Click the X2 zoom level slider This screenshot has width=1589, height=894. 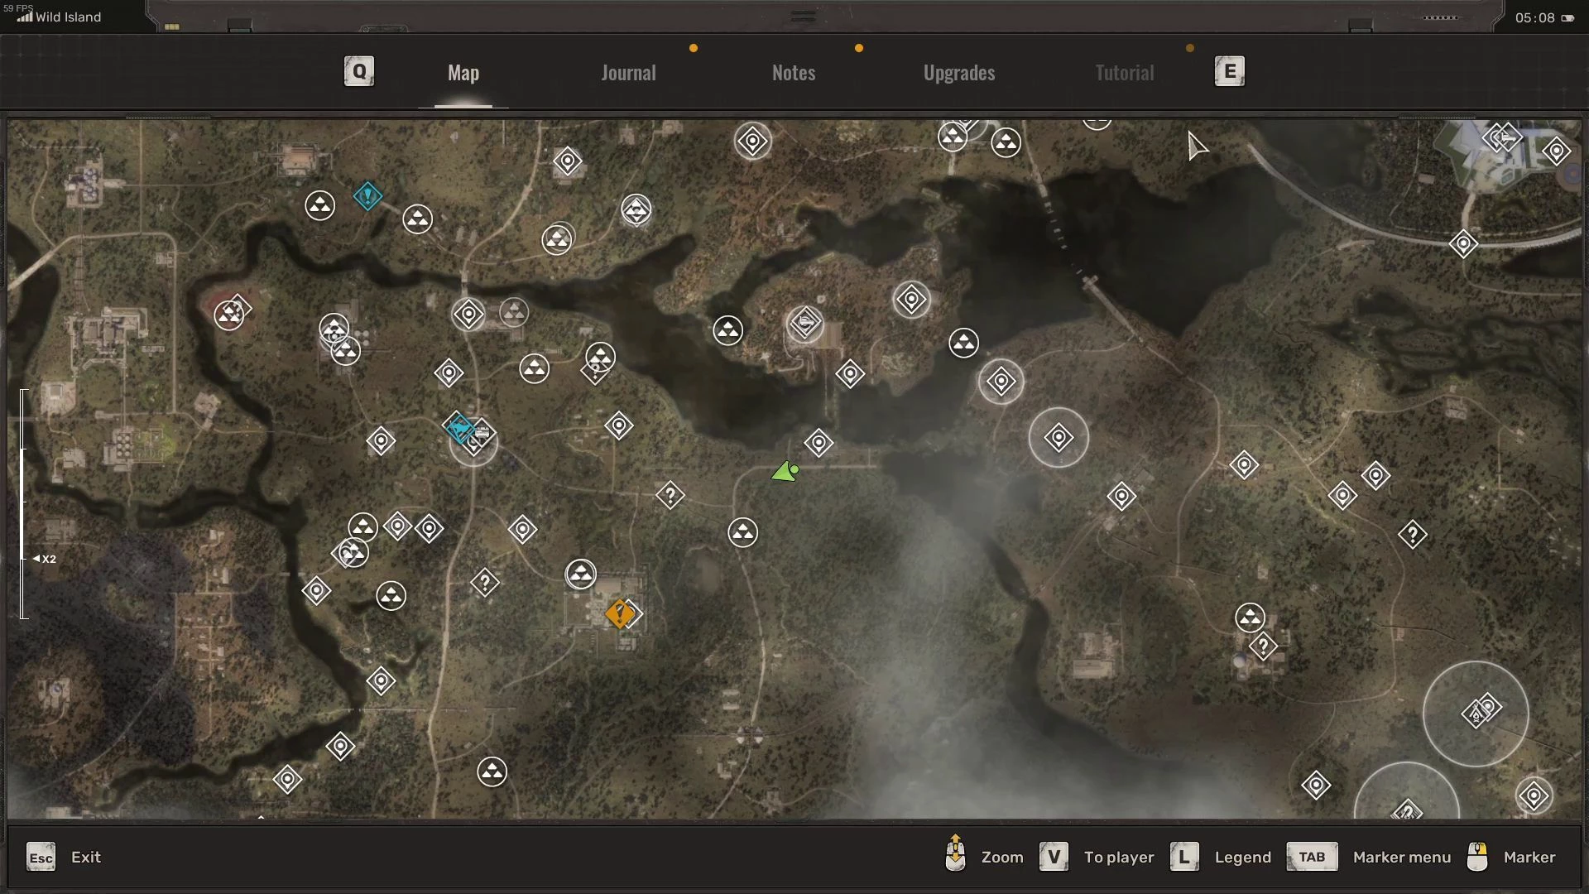click(44, 559)
